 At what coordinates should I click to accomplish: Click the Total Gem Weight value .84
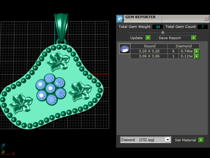(157, 27)
